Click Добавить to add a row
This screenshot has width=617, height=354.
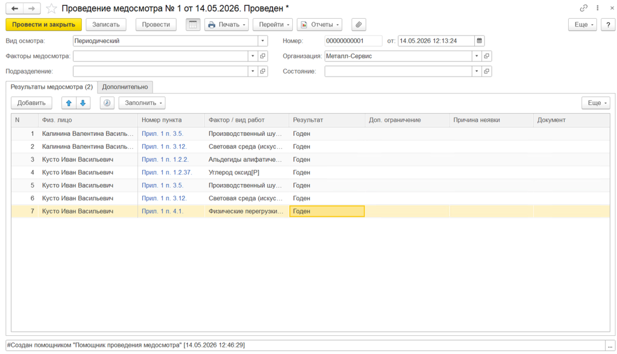click(x=31, y=103)
